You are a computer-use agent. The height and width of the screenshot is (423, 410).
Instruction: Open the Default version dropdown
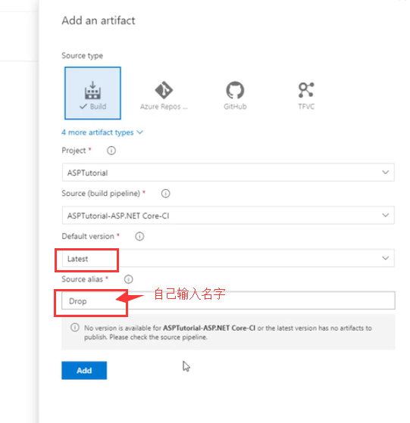pyautogui.click(x=228, y=258)
